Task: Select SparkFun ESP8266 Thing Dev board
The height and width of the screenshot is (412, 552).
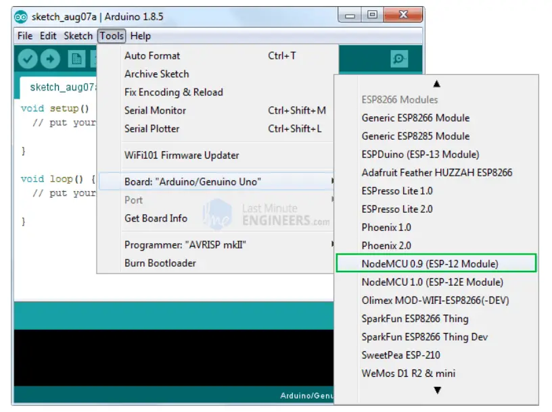Action: [436, 337]
